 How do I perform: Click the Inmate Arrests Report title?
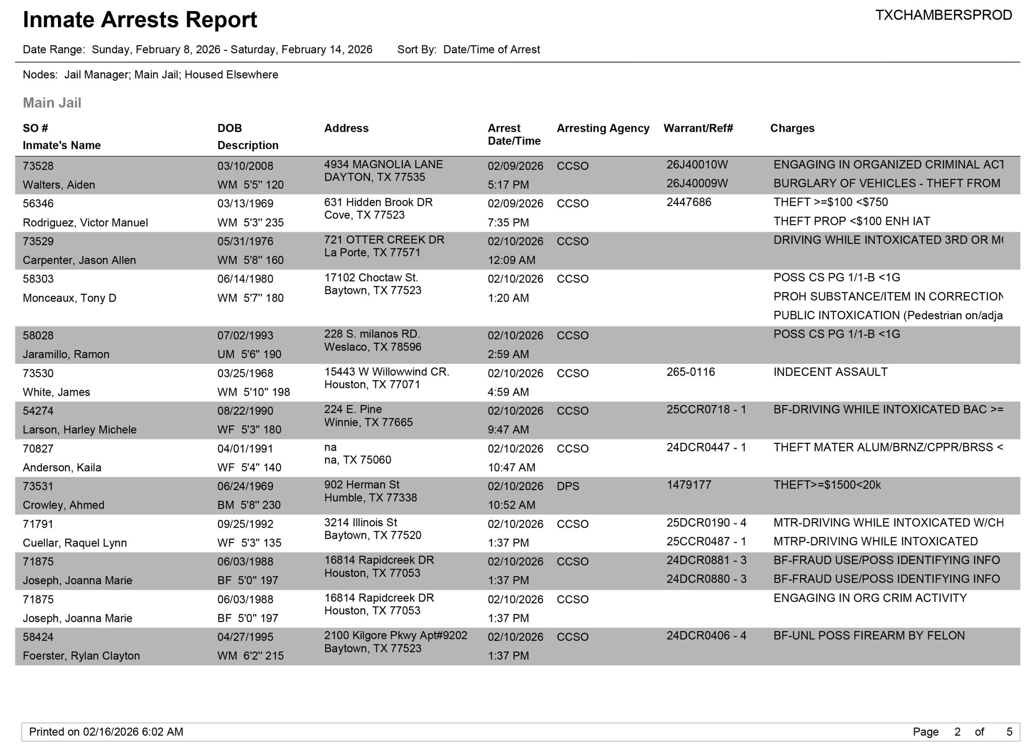140,20
